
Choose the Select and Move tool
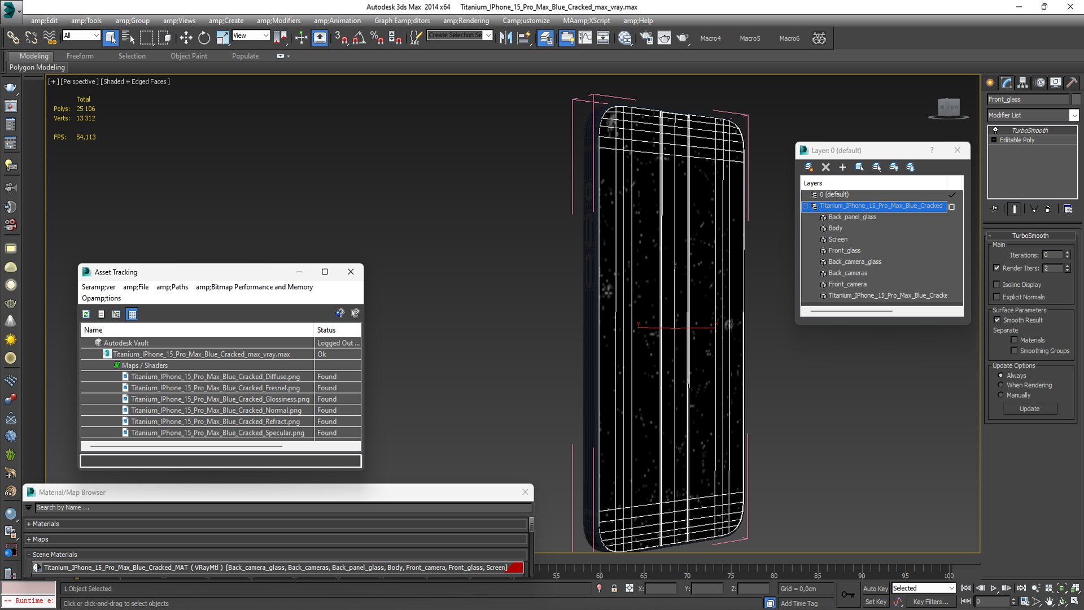pos(186,38)
